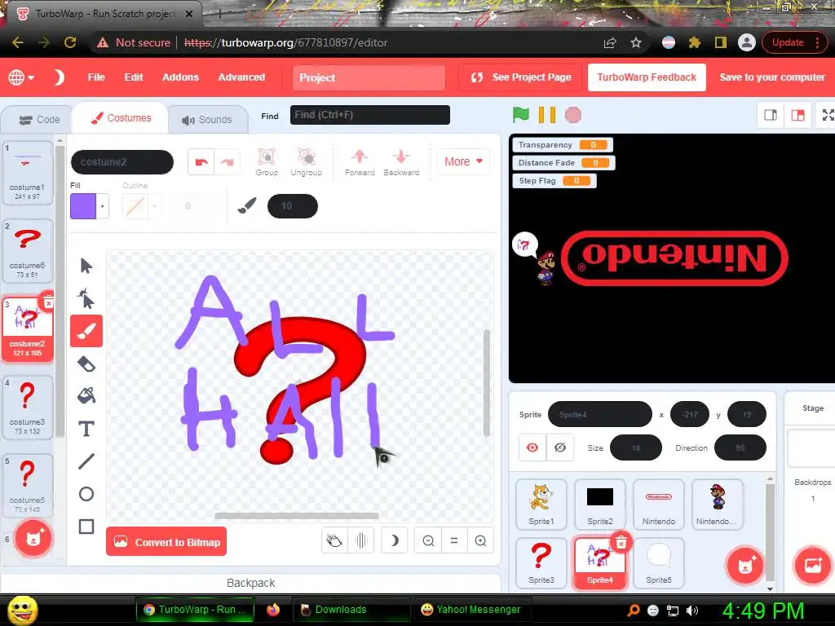Select the Text tool
This screenshot has width=835, height=626.
tap(86, 429)
